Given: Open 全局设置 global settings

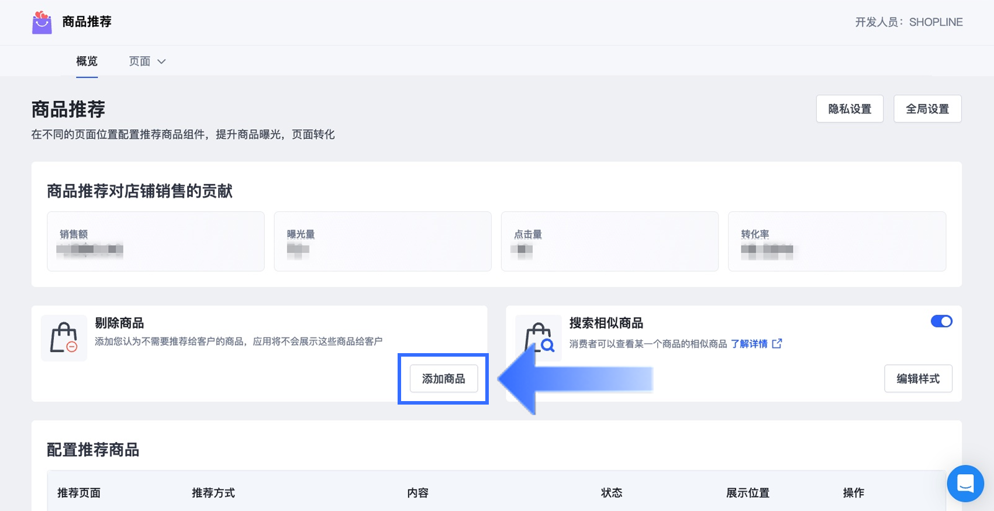Looking at the screenshot, I should coord(927,109).
